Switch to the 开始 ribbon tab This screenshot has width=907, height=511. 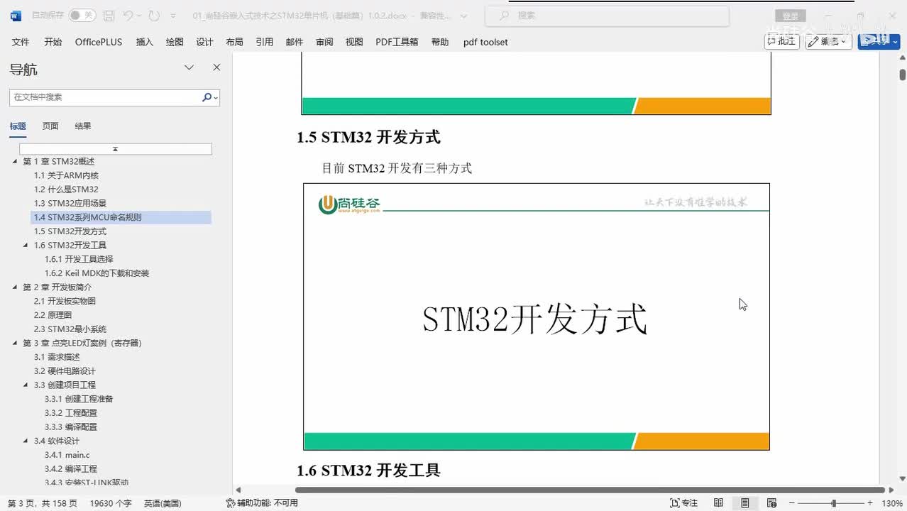pos(53,42)
